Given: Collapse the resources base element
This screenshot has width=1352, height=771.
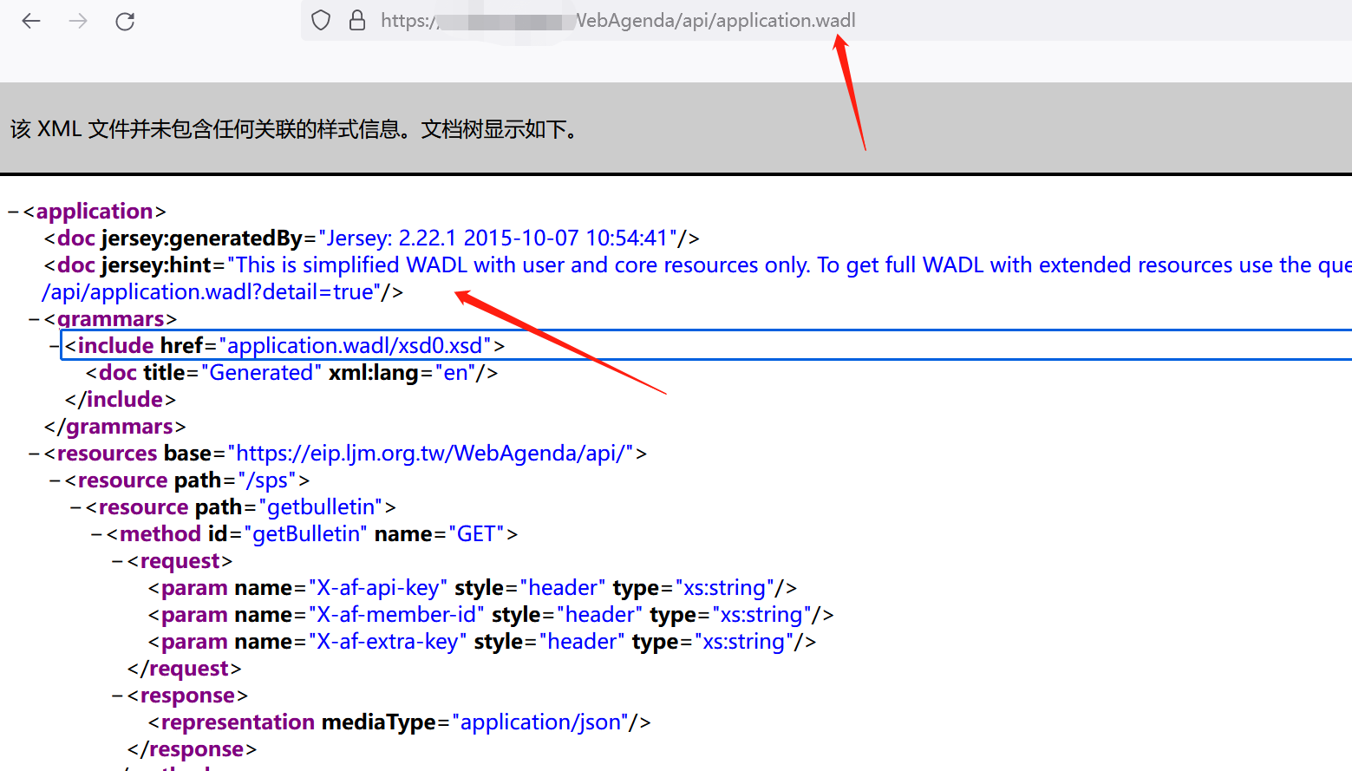Looking at the screenshot, I should 34,454.
